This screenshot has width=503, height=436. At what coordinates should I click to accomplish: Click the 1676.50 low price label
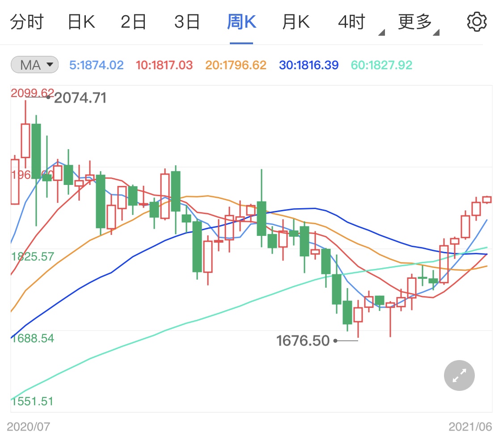(x=303, y=340)
